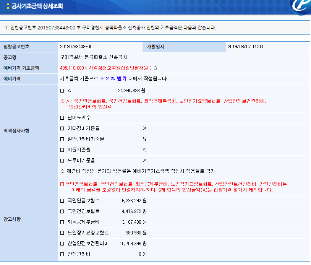Click the ※ 제경비 적정성 평가 note line
The height and width of the screenshot is (265, 311).
pyautogui.click(x=138, y=171)
